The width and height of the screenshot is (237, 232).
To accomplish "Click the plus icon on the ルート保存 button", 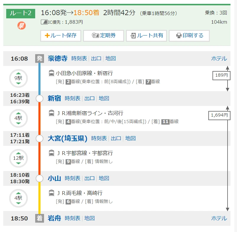I will click(47, 36).
